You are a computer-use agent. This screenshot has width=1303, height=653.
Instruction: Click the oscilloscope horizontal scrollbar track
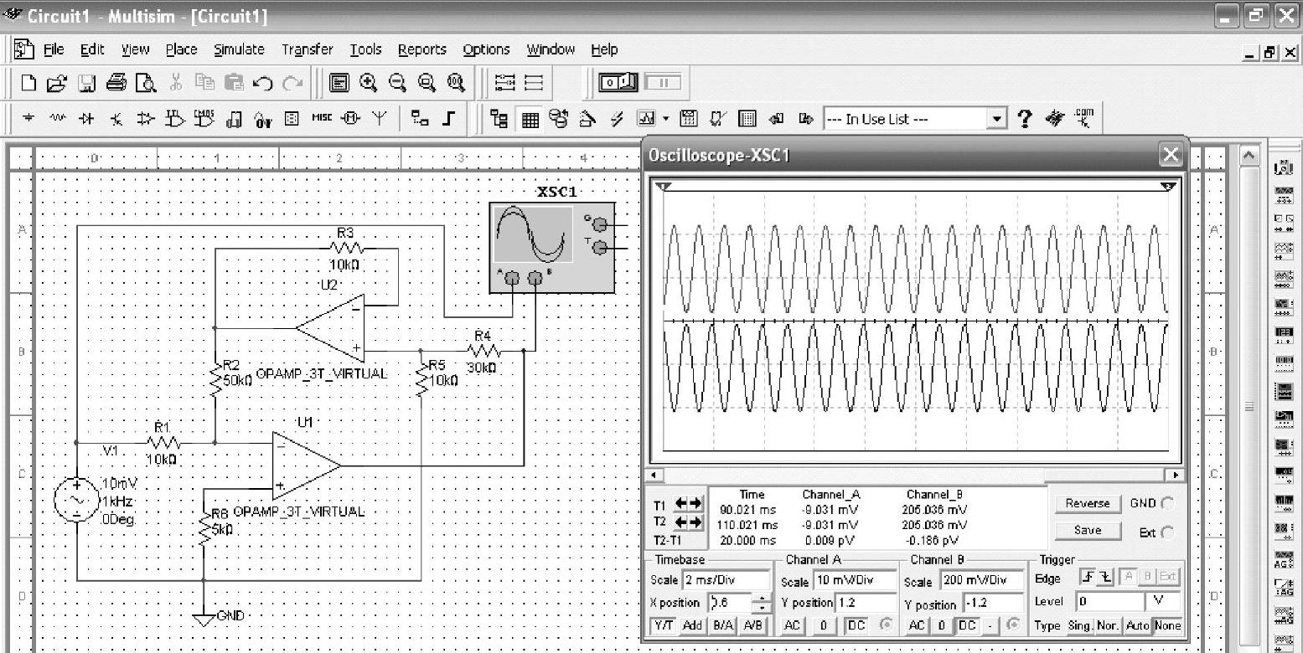838,475
